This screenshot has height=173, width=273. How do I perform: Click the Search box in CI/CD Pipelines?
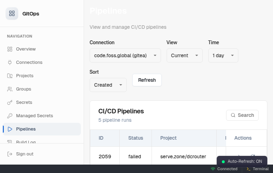[x=242, y=115]
